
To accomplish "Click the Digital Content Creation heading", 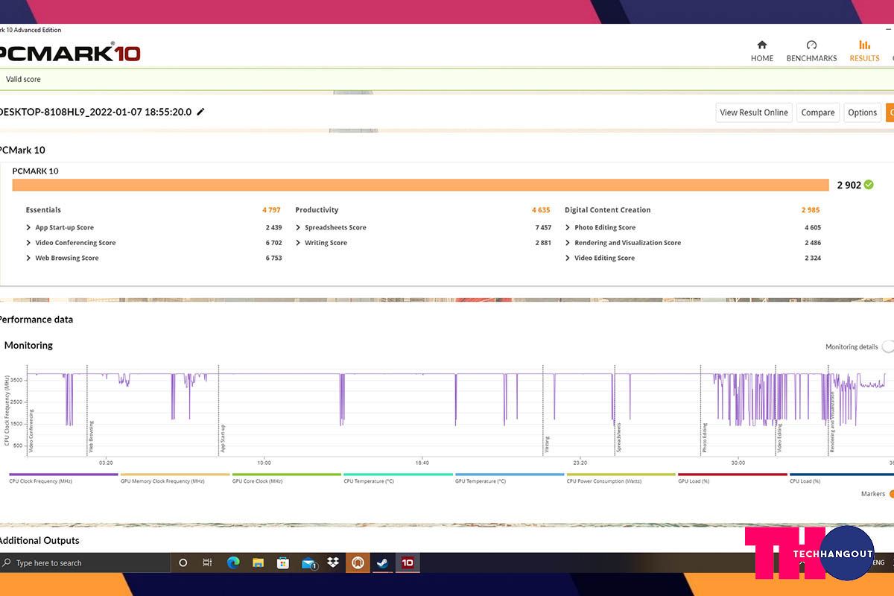I will 607,210.
